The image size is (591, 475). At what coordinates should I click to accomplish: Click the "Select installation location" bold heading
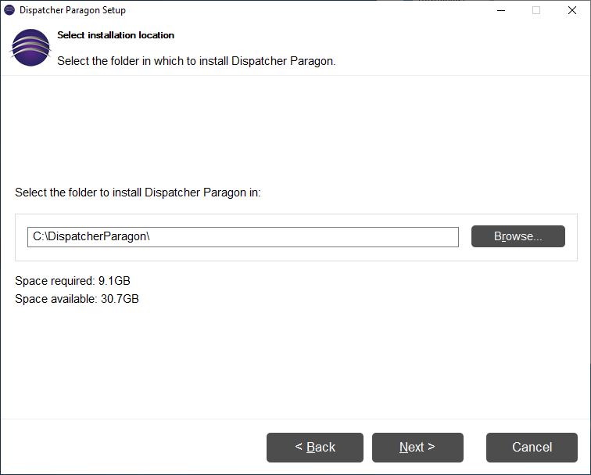click(116, 35)
